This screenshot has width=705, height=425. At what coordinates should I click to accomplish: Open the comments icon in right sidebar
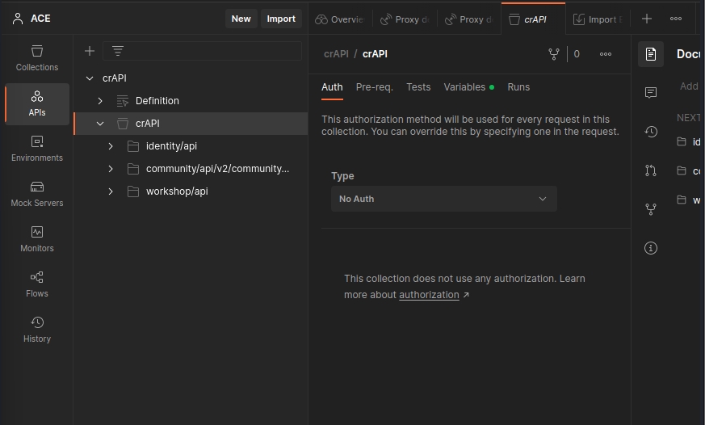pyautogui.click(x=651, y=93)
